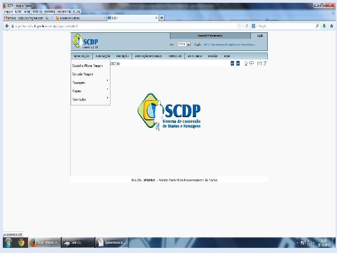This screenshot has height=253, width=337.
Task: Click the Usuário Treinamento label
Action: (210, 36)
